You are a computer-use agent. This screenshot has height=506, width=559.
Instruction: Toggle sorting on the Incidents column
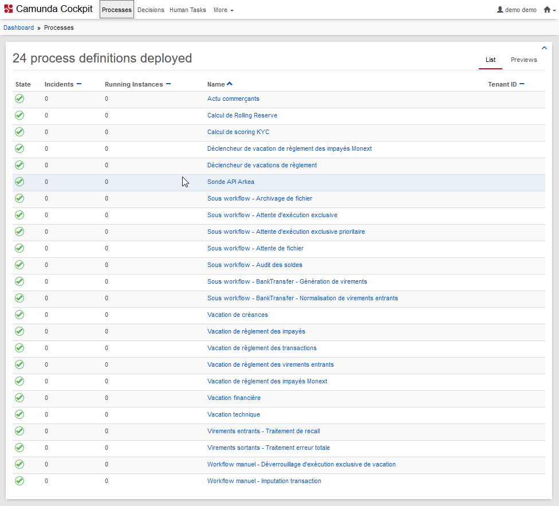click(x=79, y=84)
